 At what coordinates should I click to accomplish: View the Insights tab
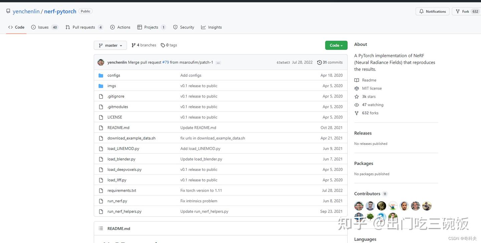pos(211,27)
